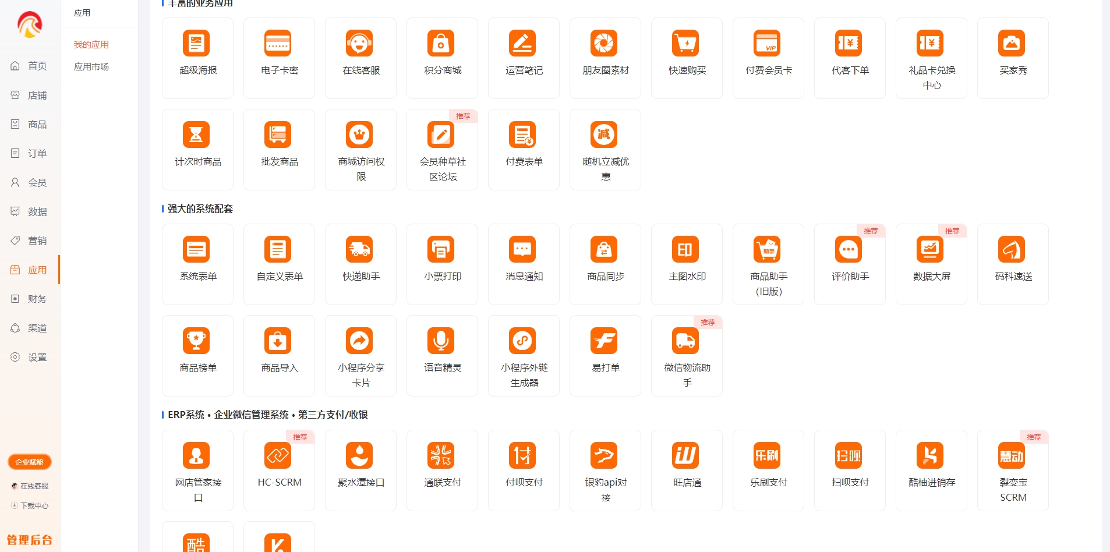Open 付呗支付 app
This screenshot has height=552, width=1110.
pyautogui.click(x=524, y=470)
